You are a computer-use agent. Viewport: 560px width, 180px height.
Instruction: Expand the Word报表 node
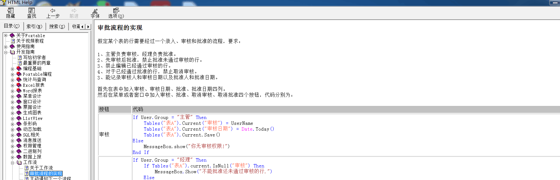[12, 91]
